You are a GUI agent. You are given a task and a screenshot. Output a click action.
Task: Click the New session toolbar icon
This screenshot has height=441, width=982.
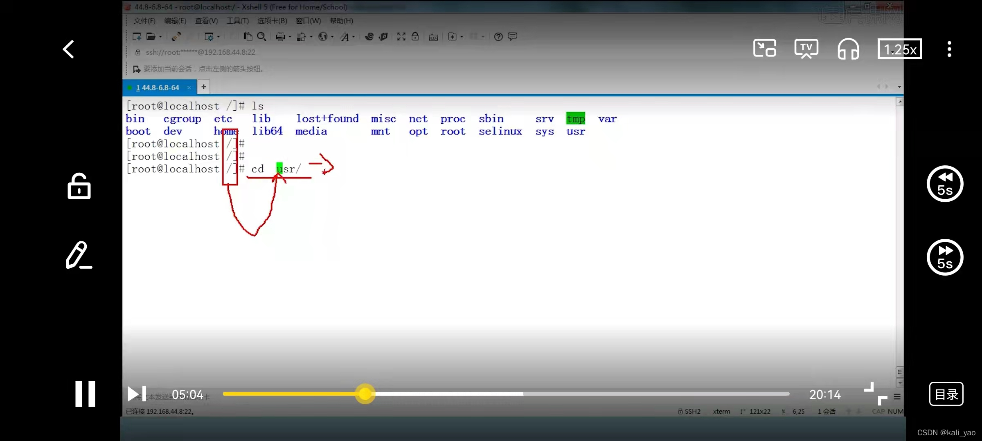[x=137, y=37]
